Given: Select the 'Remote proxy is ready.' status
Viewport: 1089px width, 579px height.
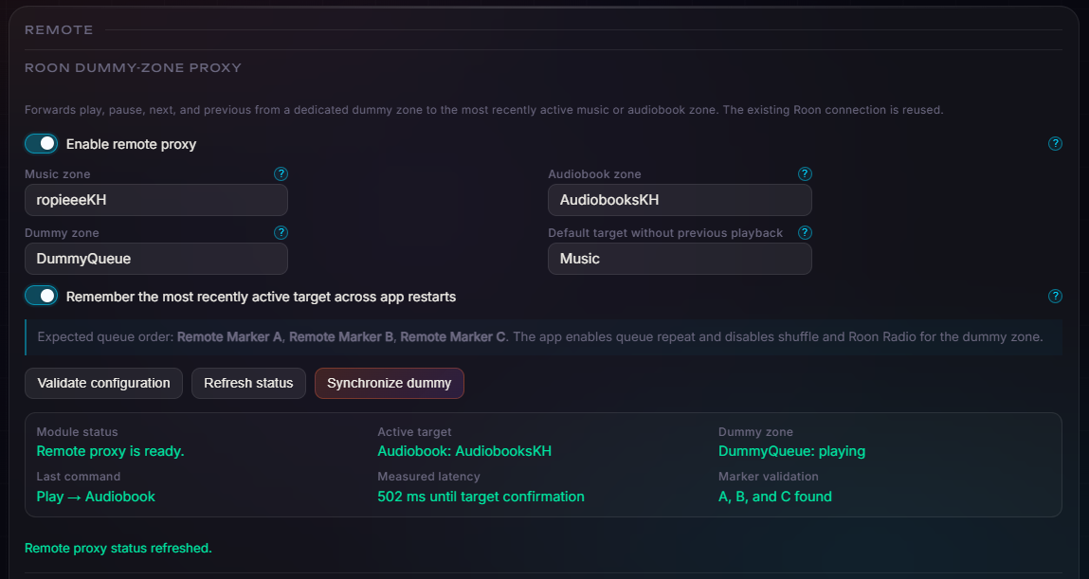Looking at the screenshot, I should [x=111, y=451].
